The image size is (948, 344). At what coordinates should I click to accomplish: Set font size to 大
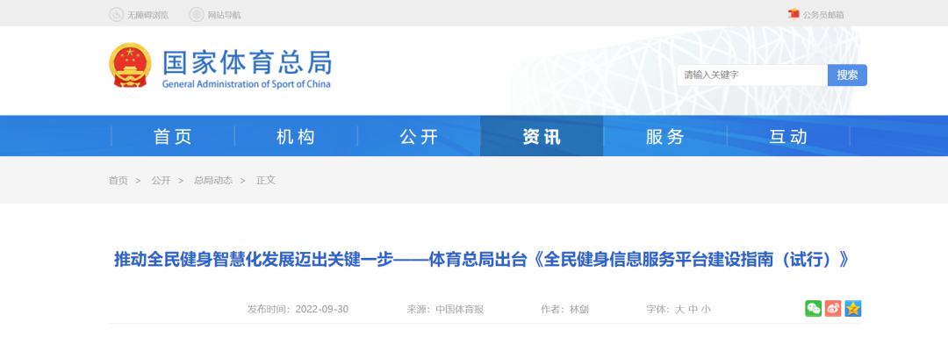tap(679, 309)
